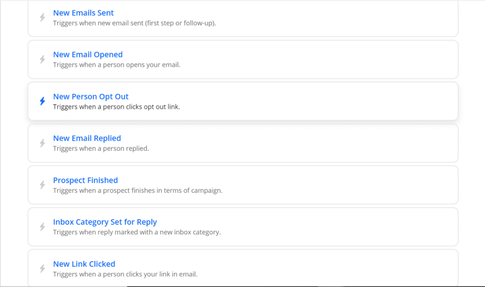Pick the Inbox Category Set for Reply title
485x287 pixels.
pos(105,222)
